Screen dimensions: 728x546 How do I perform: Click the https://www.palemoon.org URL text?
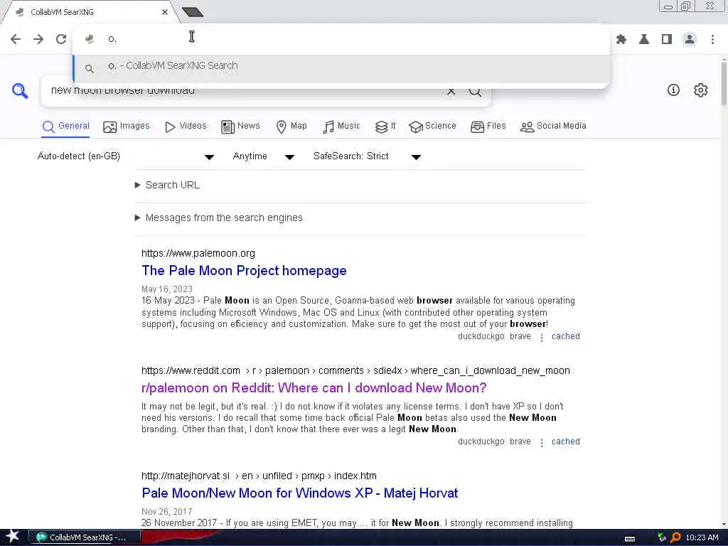[x=198, y=254]
